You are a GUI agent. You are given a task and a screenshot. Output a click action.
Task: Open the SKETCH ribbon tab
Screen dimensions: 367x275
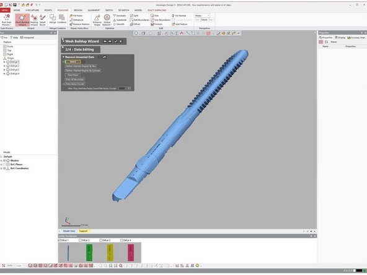click(109, 10)
